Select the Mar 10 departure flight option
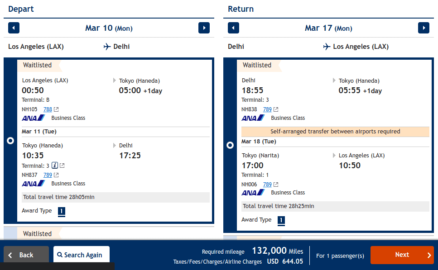Image resolution: width=438 pixels, height=270 pixels. tap(10, 141)
